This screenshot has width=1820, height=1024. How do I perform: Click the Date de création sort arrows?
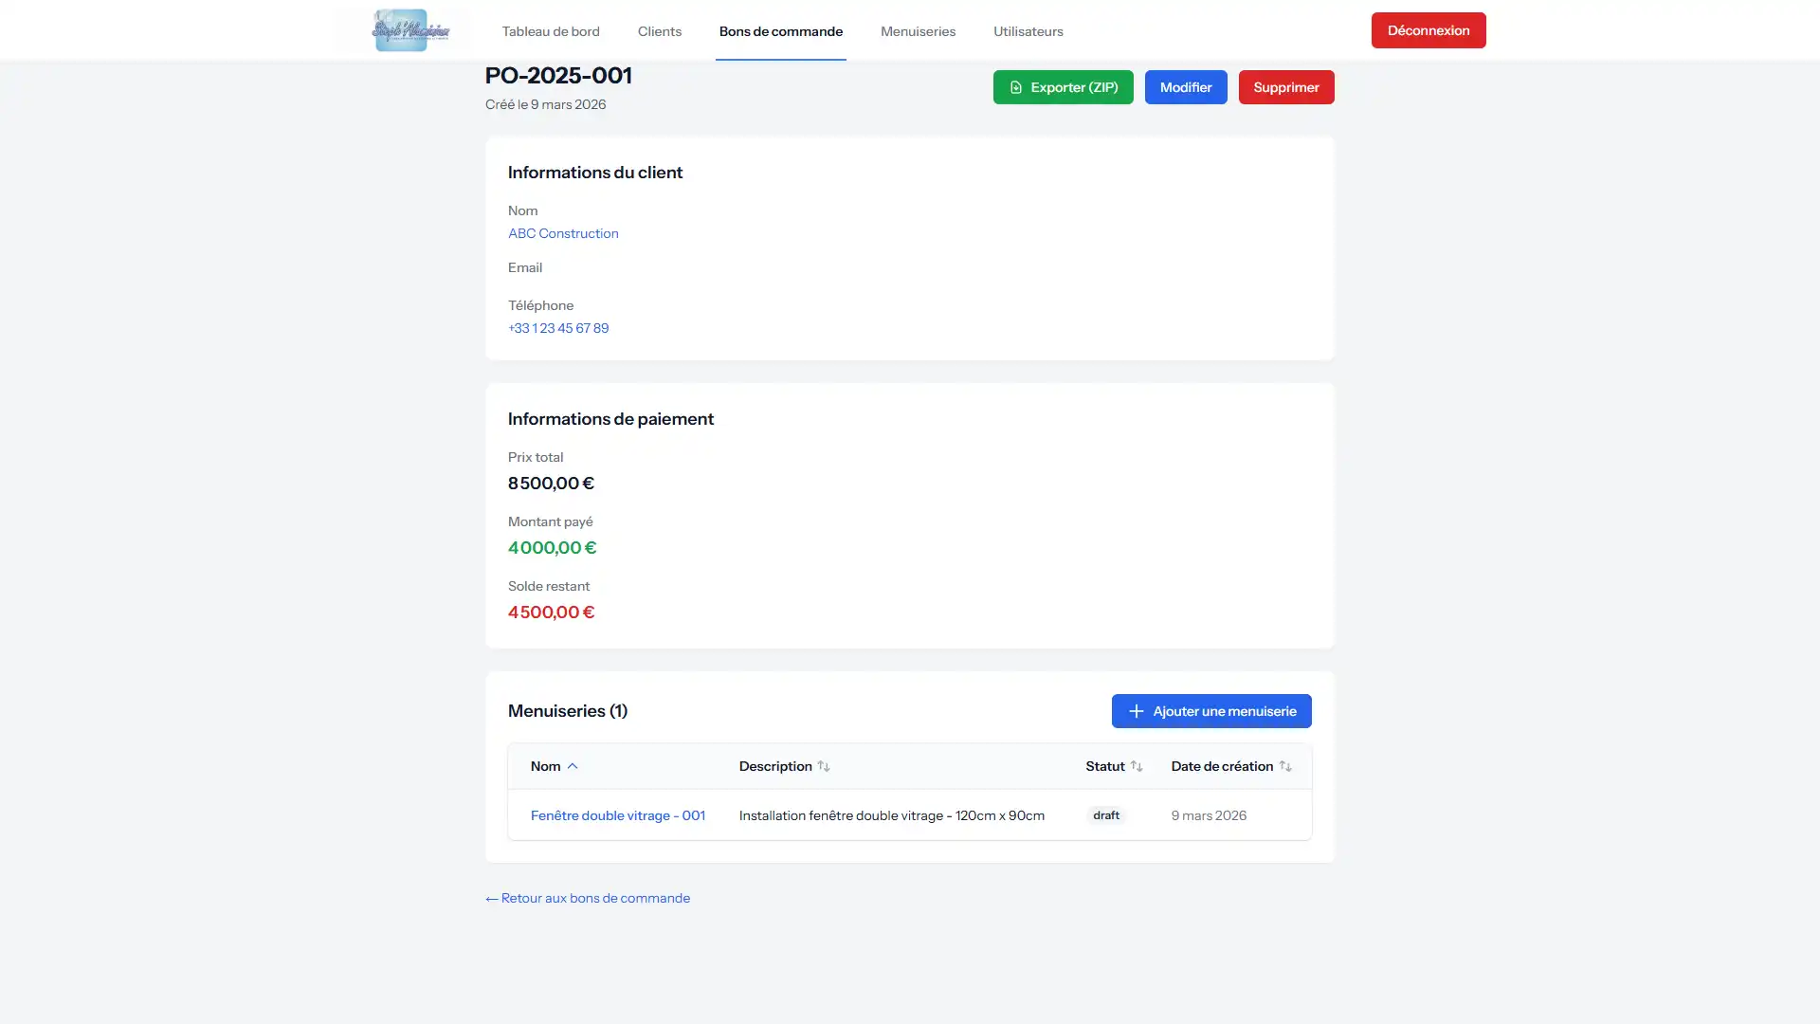coord(1284,766)
